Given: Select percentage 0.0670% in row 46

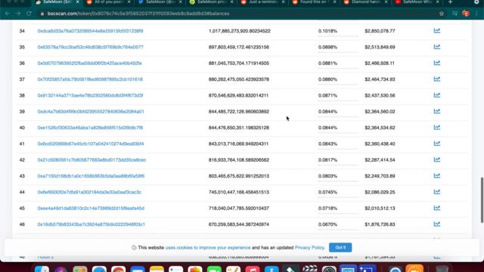Looking at the screenshot, I should tap(327, 224).
